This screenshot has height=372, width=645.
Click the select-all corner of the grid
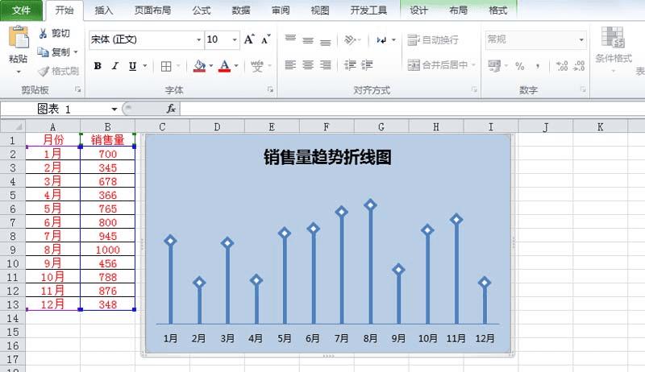[x=13, y=126]
